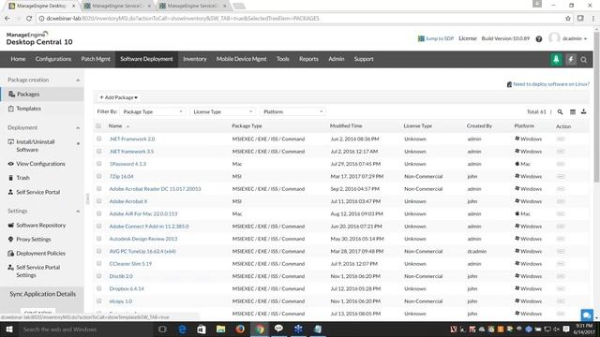The image size is (600, 337).
Task: Click the green notification rocket icon
Action: pos(556,59)
